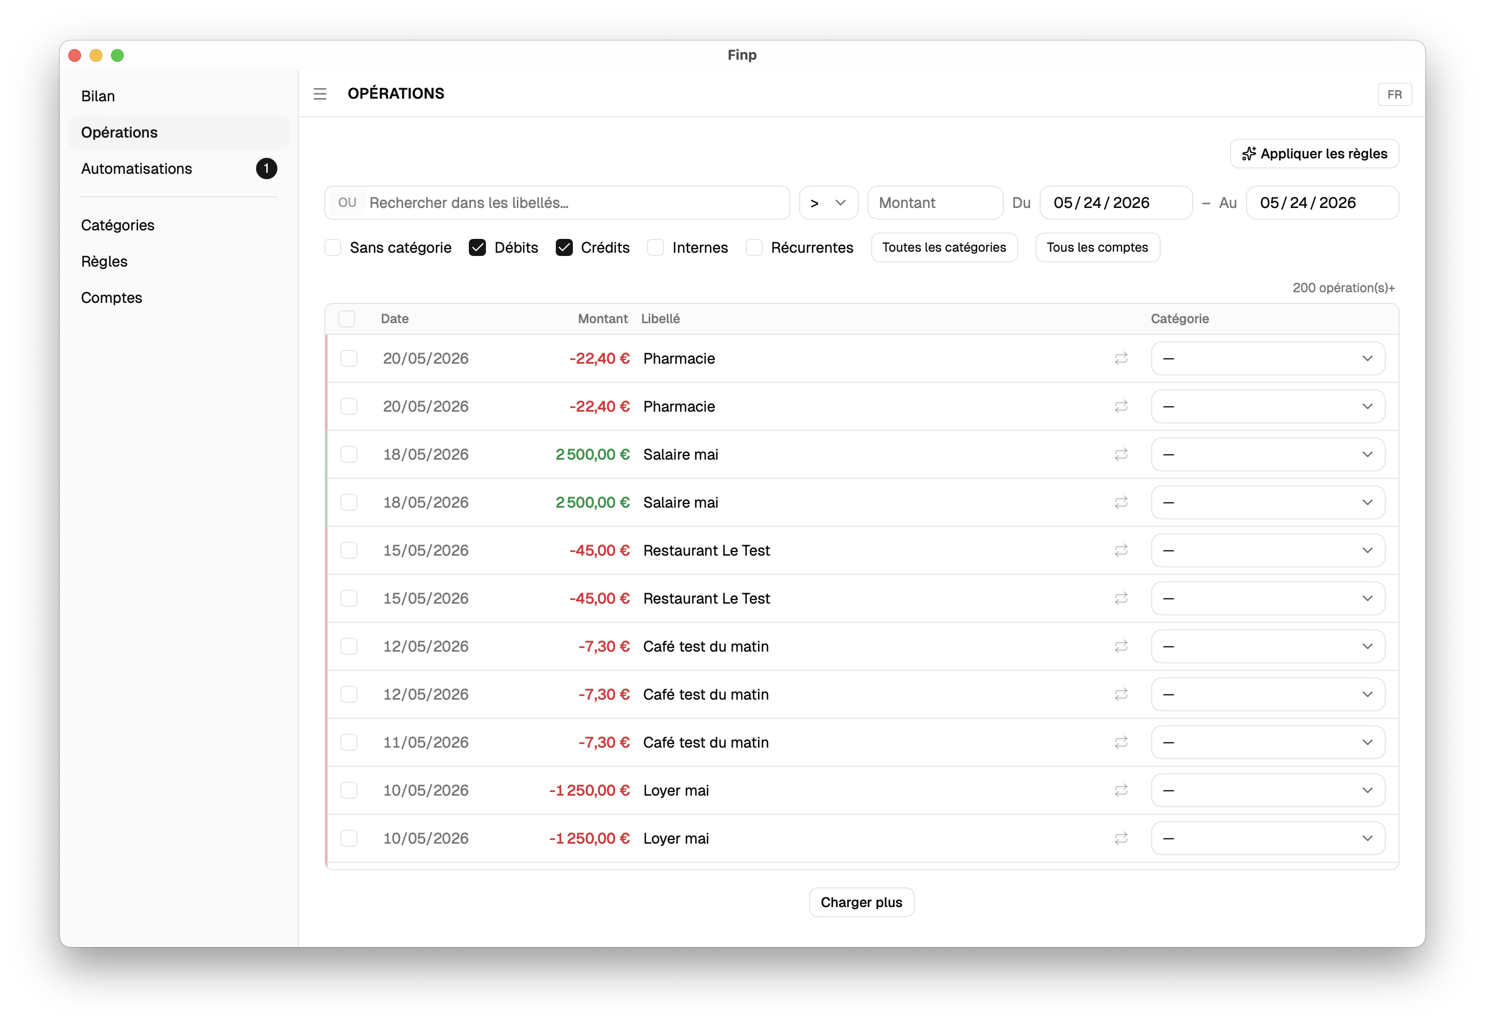
Task: Click the 200 opération(s)+ count text
Action: [1344, 288]
